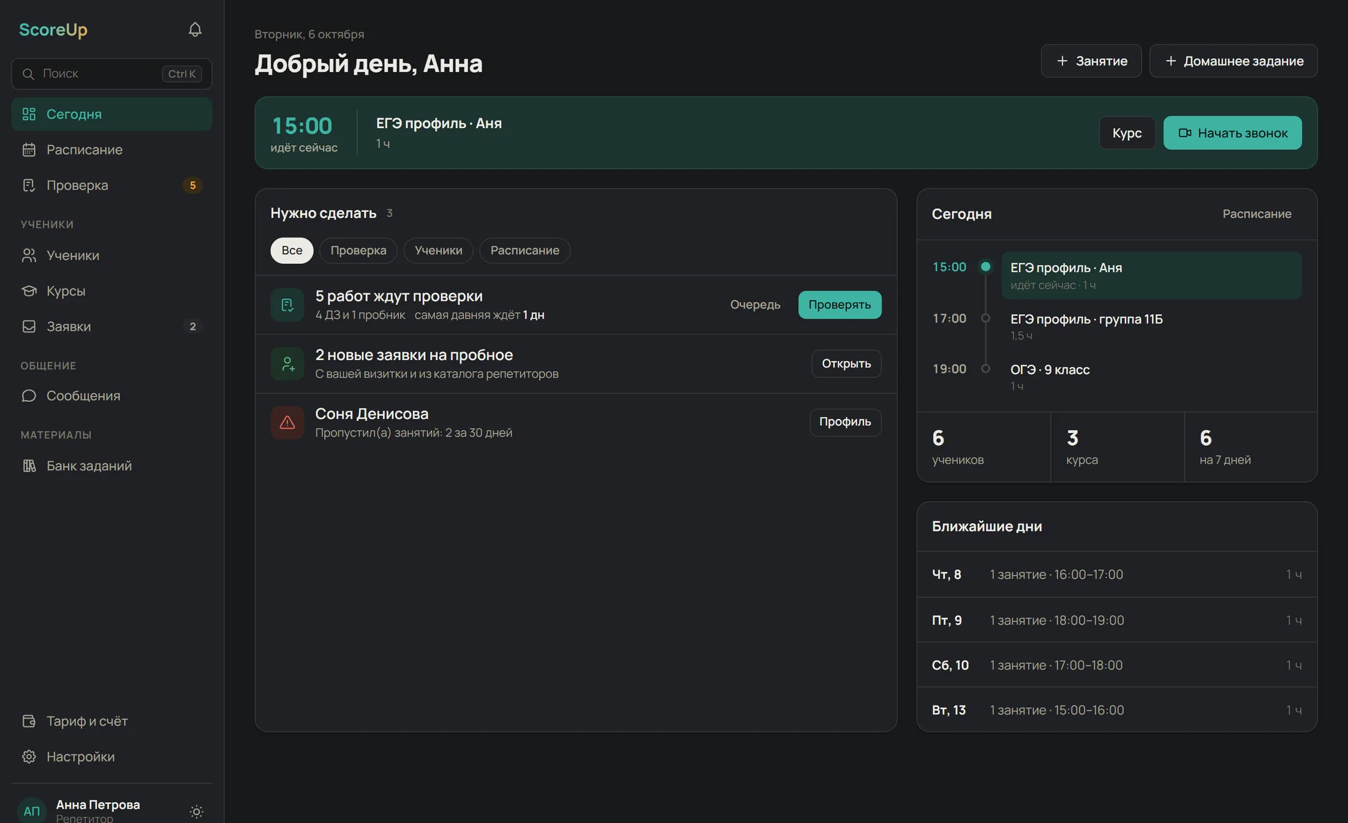Create a Домашнее задание
Screen dimensions: 1348x823
coord(1233,61)
